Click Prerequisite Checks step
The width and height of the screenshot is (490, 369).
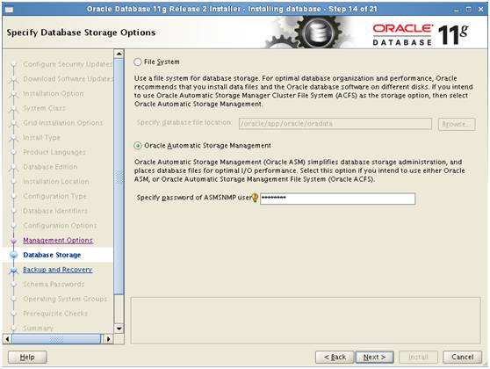[55, 314]
